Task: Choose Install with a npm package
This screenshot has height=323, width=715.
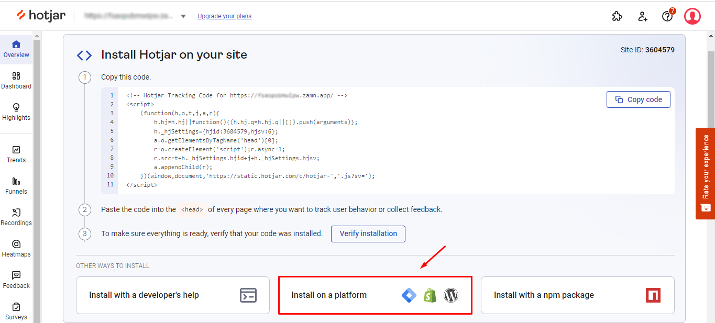Action: click(578, 295)
